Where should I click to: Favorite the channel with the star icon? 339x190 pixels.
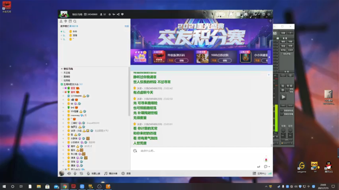click(110, 14)
